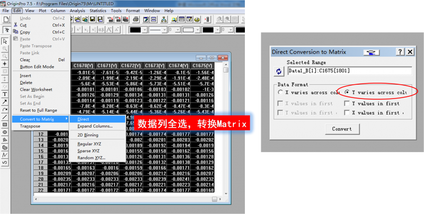The image size is (424, 214).
Task: Select the Freehand draw tool
Action: click(x=5, y=163)
